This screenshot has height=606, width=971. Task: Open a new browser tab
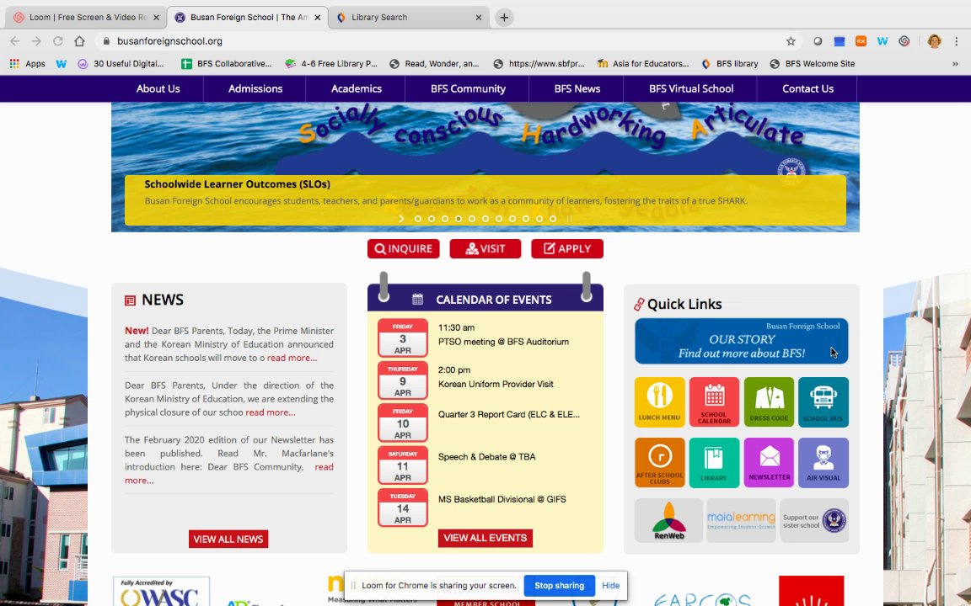(x=504, y=18)
